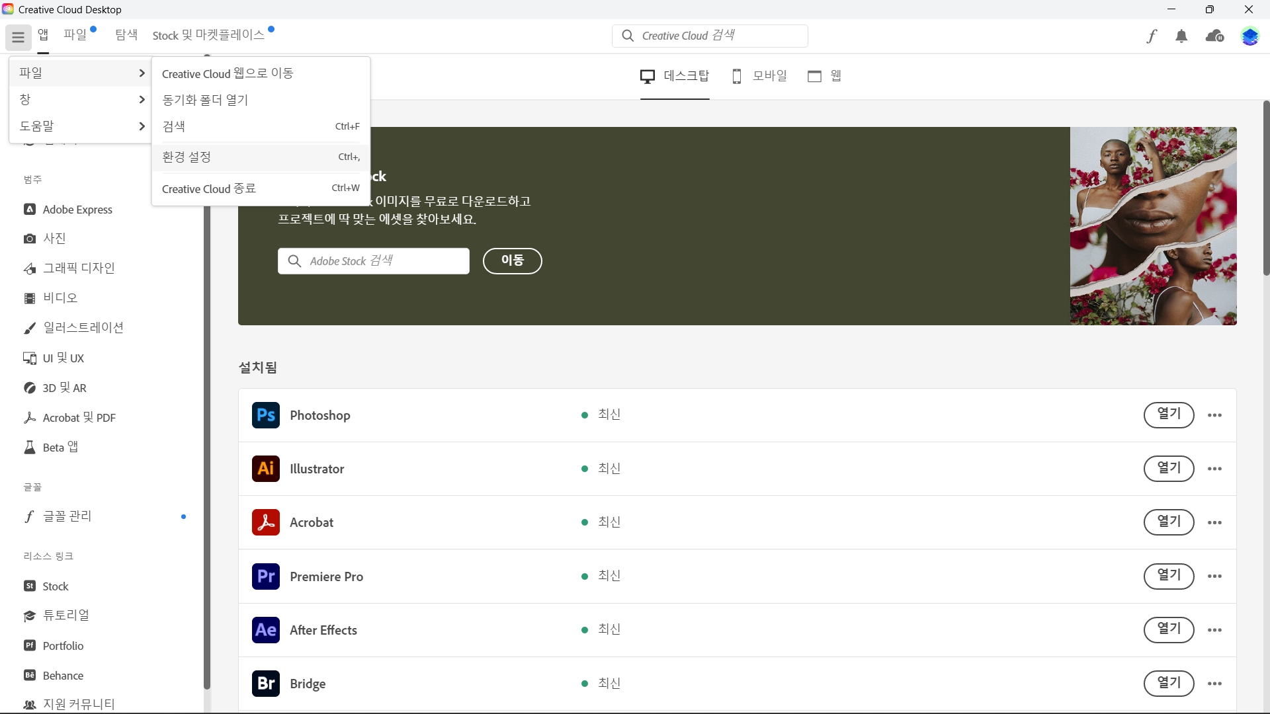Click the Stock banner portrait image
Screen dimensions: 1270x714
(1154, 226)
